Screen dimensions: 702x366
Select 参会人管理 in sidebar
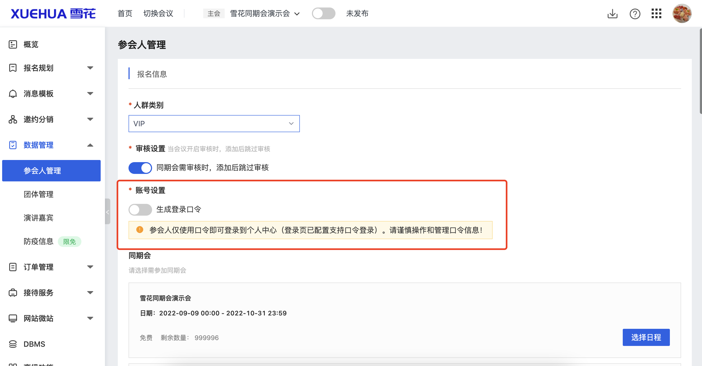(x=51, y=171)
